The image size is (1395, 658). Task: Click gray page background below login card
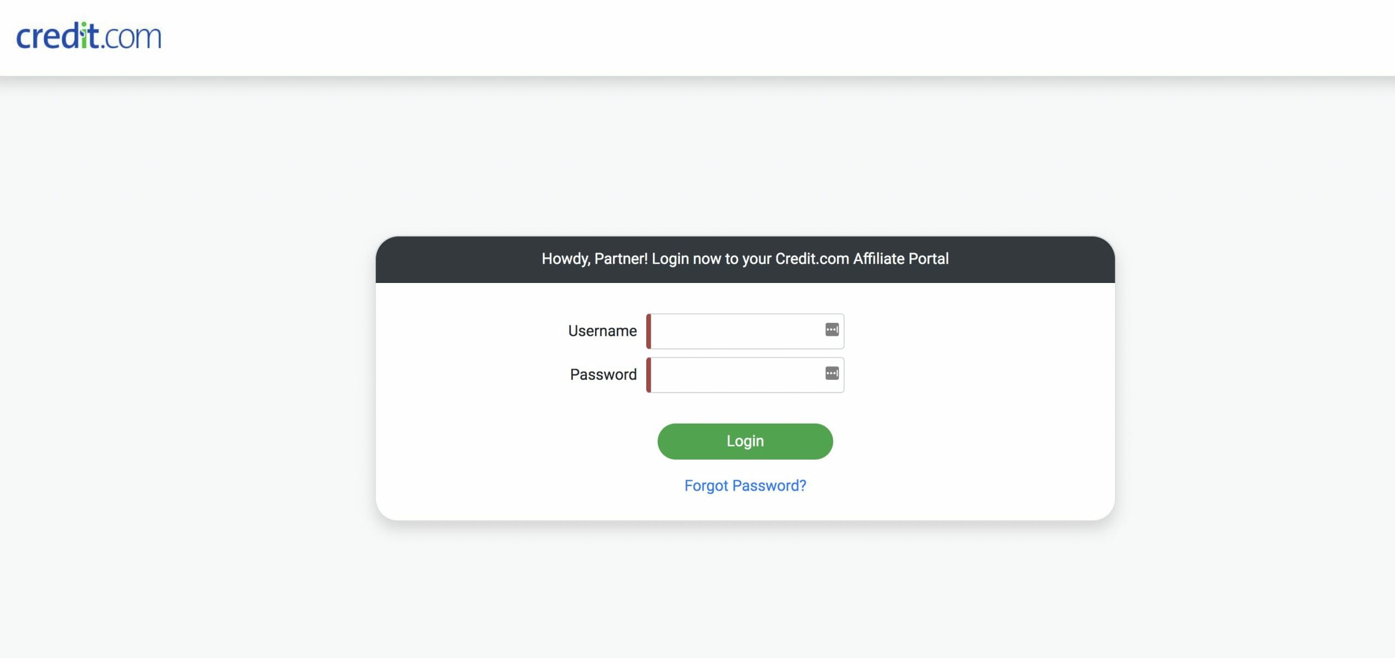tap(745, 589)
